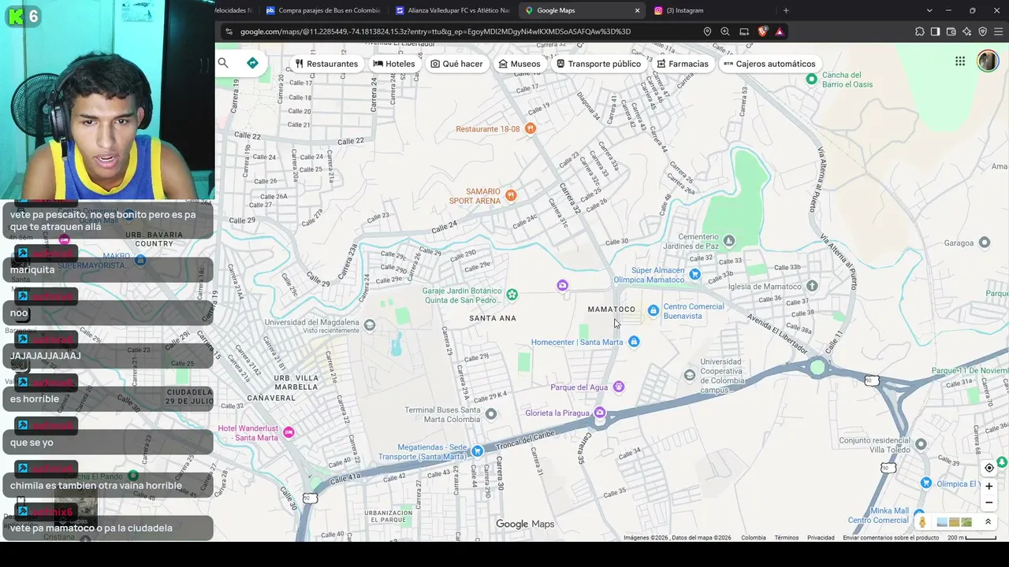Select the Iglesia de Mamatoco pin

[x=812, y=286]
